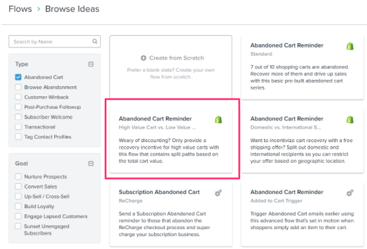The height and width of the screenshot is (249, 367).
Task: Tick the Customer Winback checkbox
Action: pyautogui.click(x=18, y=97)
